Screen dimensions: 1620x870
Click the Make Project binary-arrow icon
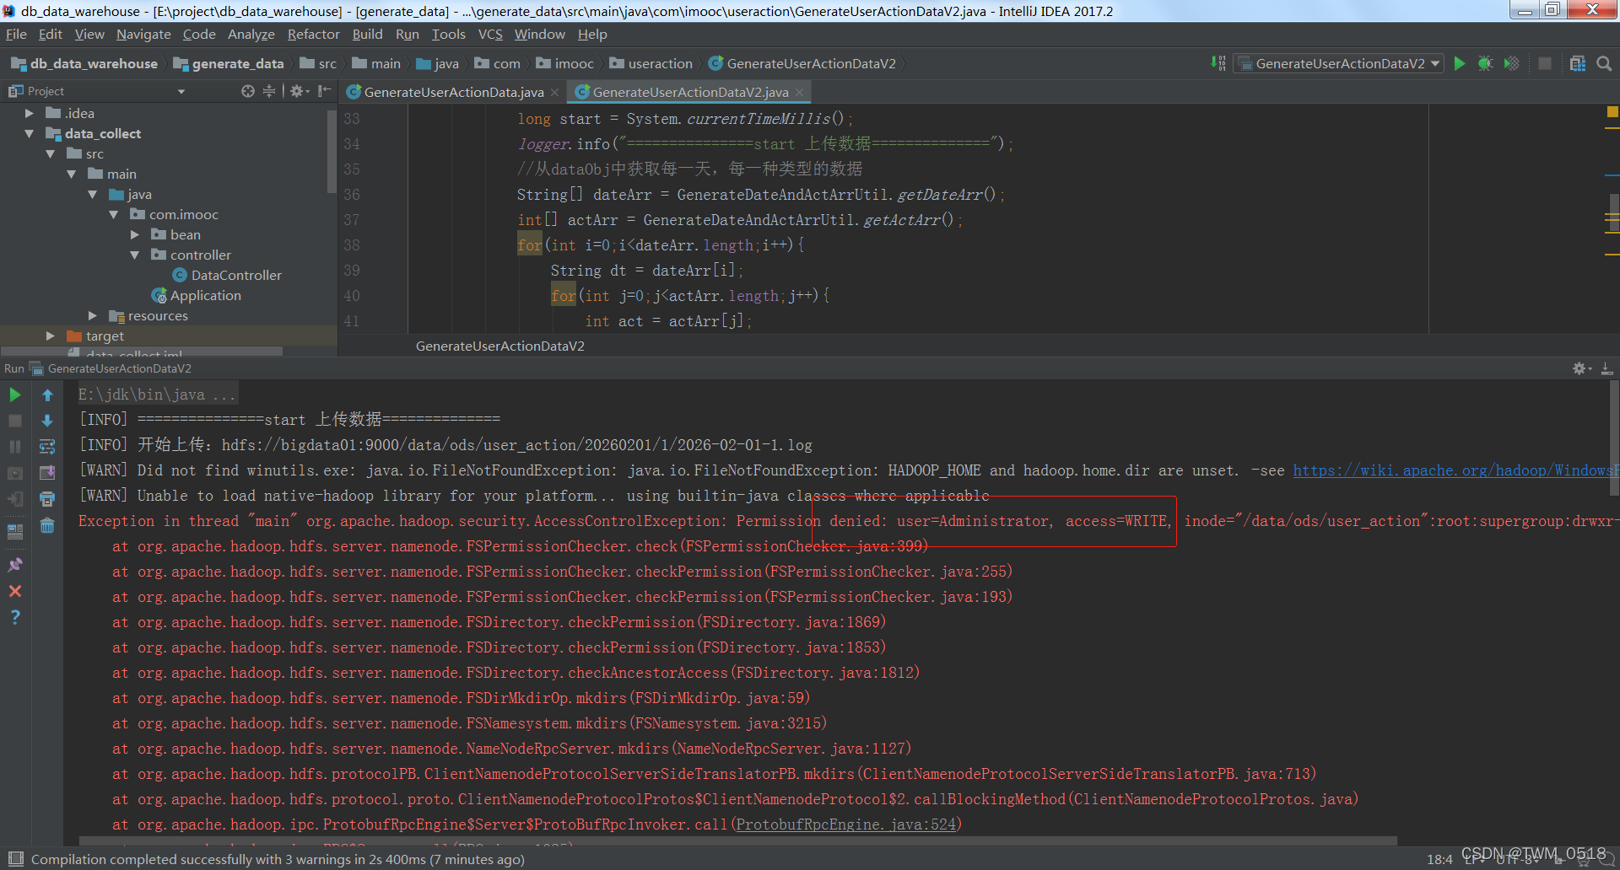pos(1218,63)
